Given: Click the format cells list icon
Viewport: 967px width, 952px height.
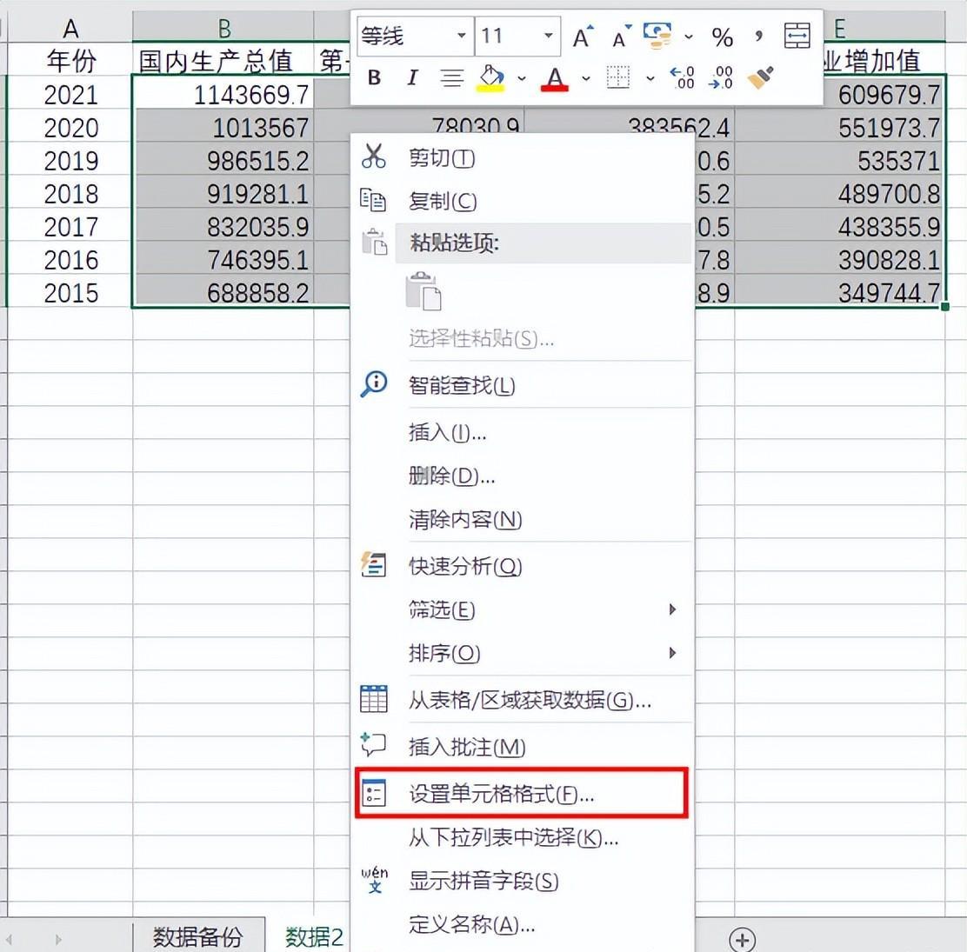Looking at the screenshot, I should (x=374, y=793).
